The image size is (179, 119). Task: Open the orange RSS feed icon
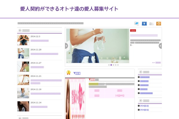[x=159, y=24]
